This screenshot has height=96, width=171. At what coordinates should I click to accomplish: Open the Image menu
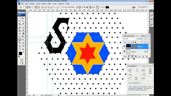tap(32, 3)
